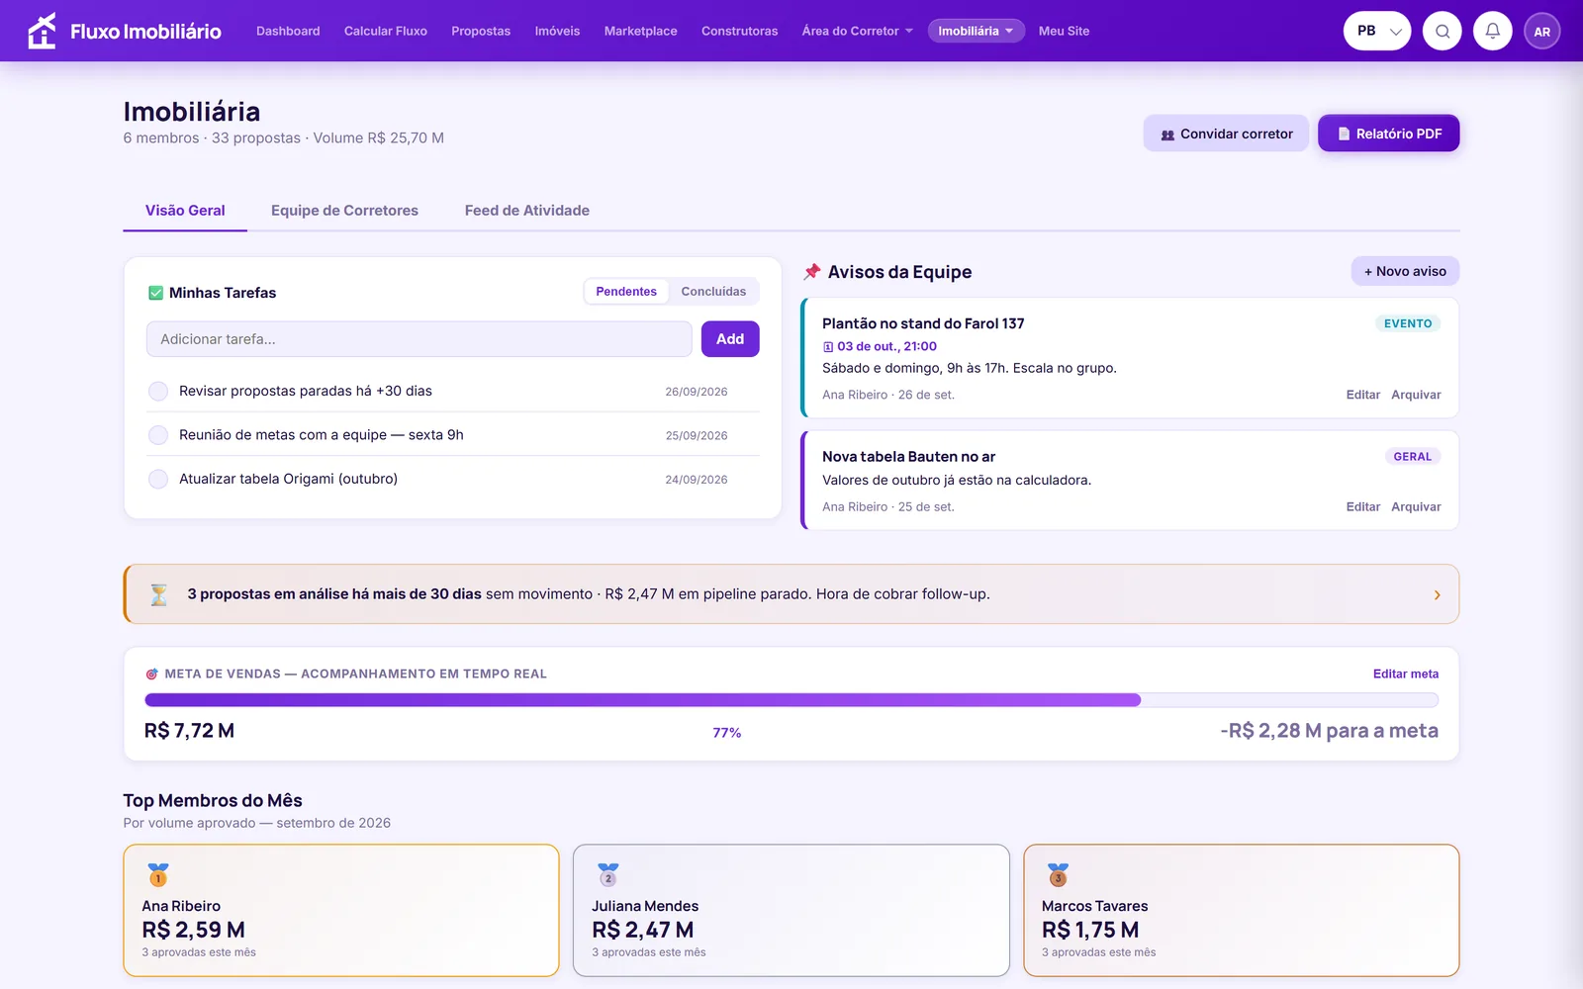Focus the Adicionar tarefa input field
The image size is (1583, 989).
419,339
